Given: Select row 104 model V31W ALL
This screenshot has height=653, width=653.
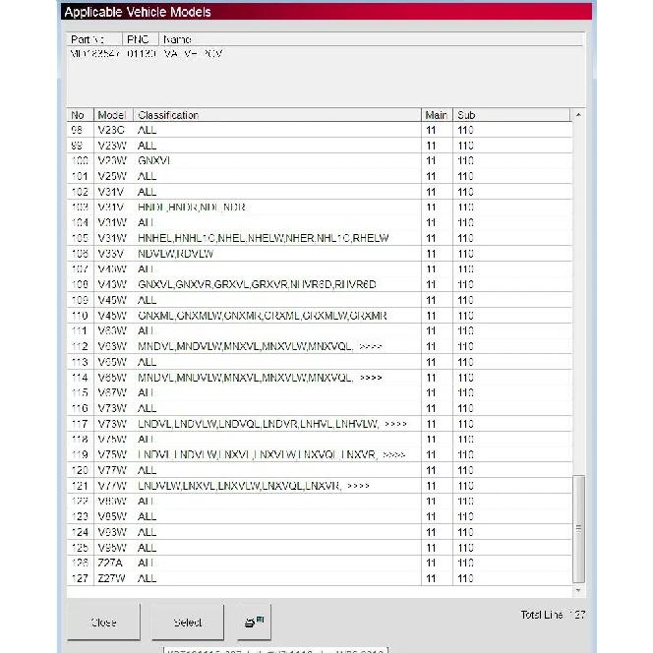Looking at the screenshot, I should point(320,223).
